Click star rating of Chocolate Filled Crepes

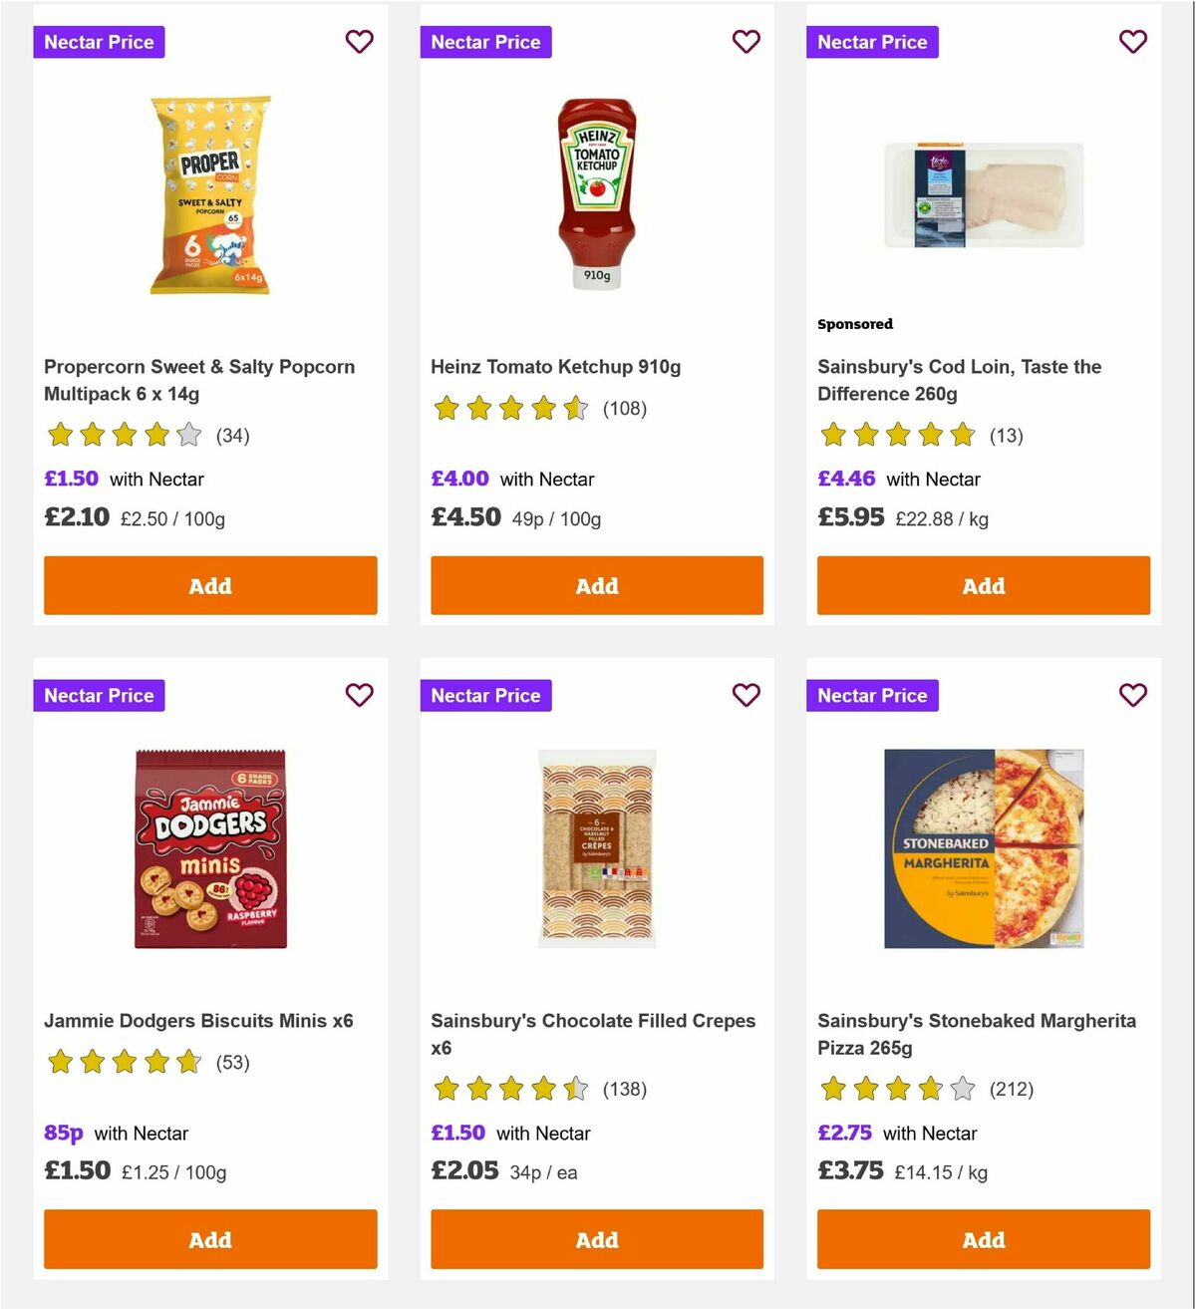tap(511, 1090)
